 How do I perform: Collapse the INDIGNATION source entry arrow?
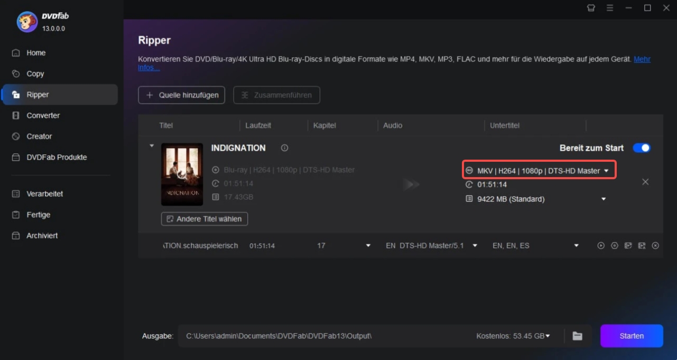point(152,146)
